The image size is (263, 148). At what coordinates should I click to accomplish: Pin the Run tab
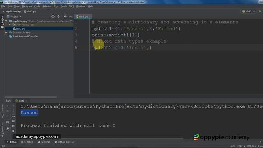point(7,129)
